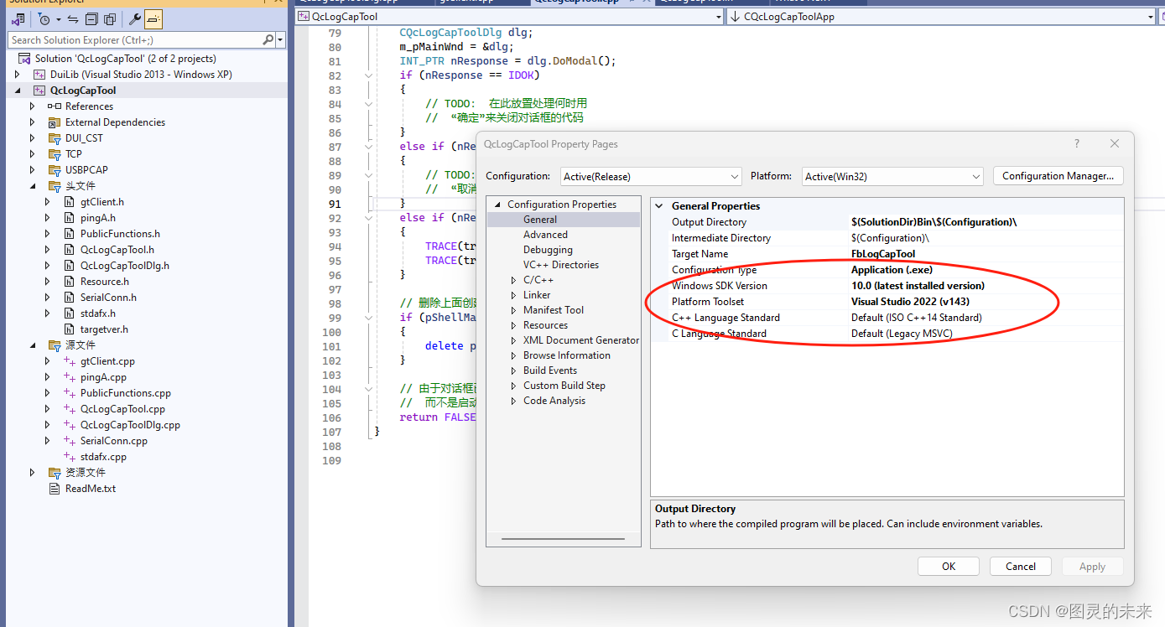
Task: Collapse all nodes in Solution Explorer
Action: [x=91, y=18]
